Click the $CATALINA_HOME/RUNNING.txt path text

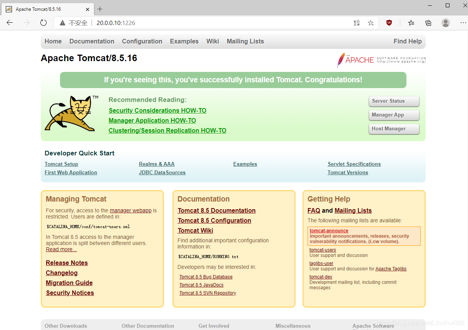[208, 257]
